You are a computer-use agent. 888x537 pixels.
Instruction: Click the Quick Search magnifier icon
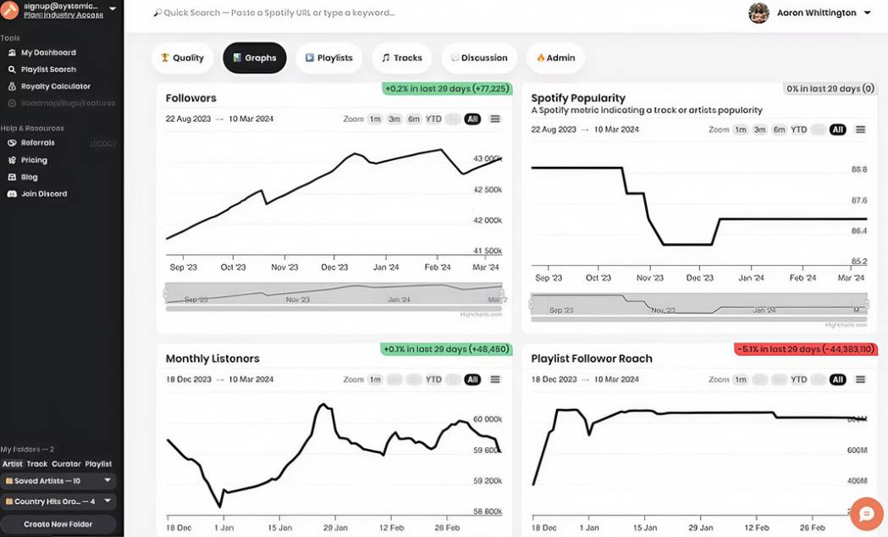point(157,14)
